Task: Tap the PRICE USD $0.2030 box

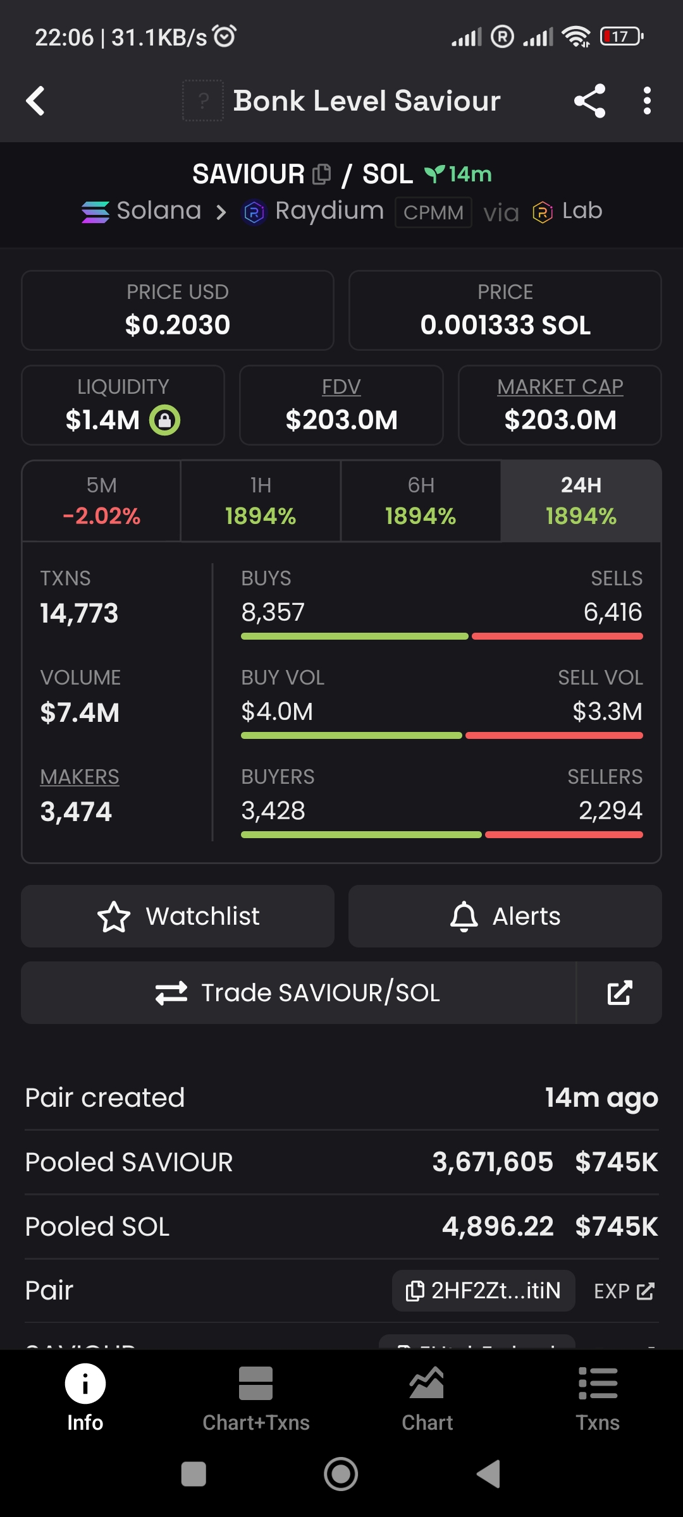Action: point(178,310)
